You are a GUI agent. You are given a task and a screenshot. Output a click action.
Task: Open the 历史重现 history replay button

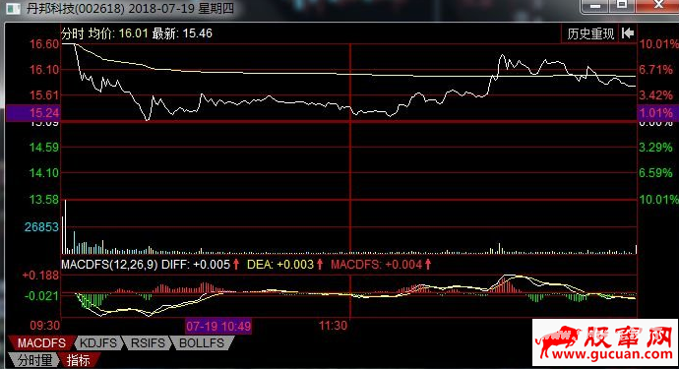(590, 33)
